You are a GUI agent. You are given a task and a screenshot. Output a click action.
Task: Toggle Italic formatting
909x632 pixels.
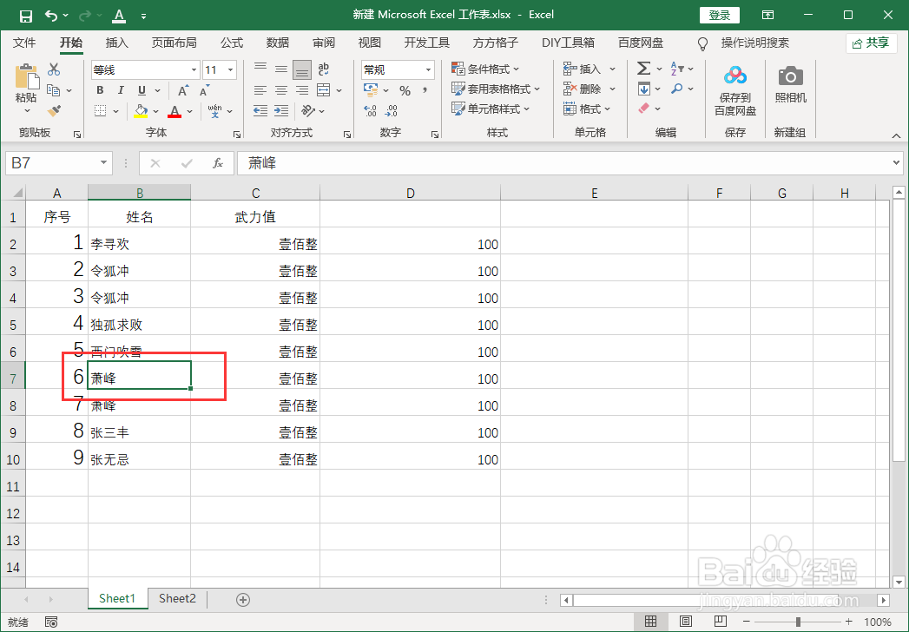tap(121, 90)
